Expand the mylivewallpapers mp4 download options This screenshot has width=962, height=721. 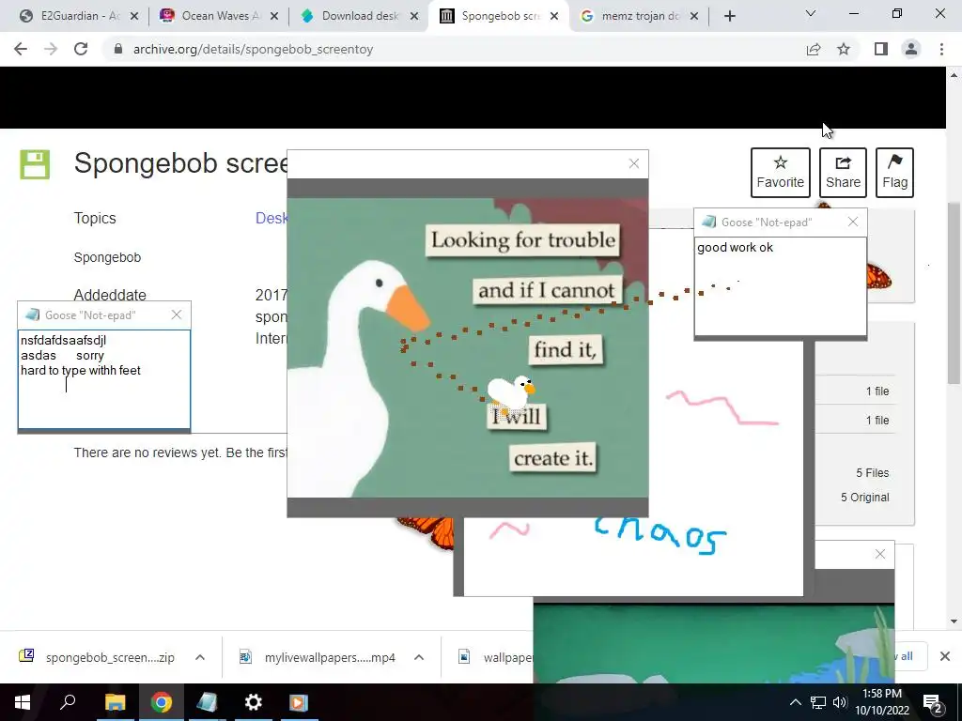coord(419,657)
